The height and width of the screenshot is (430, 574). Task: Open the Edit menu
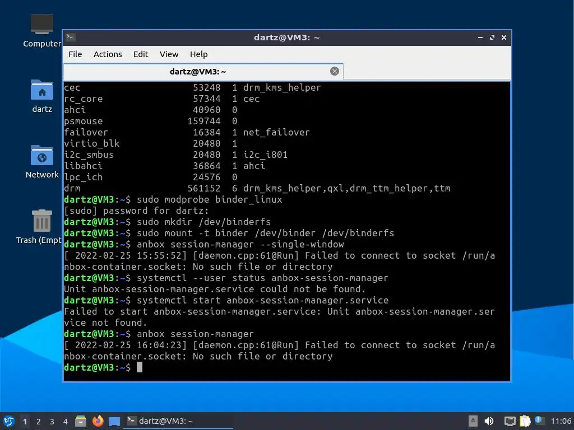click(141, 54)
